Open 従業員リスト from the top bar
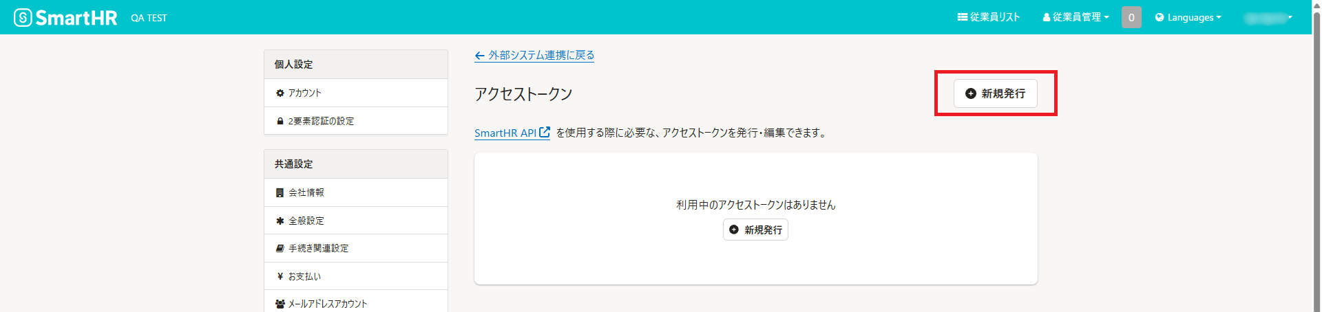 [x=989, y=17]
